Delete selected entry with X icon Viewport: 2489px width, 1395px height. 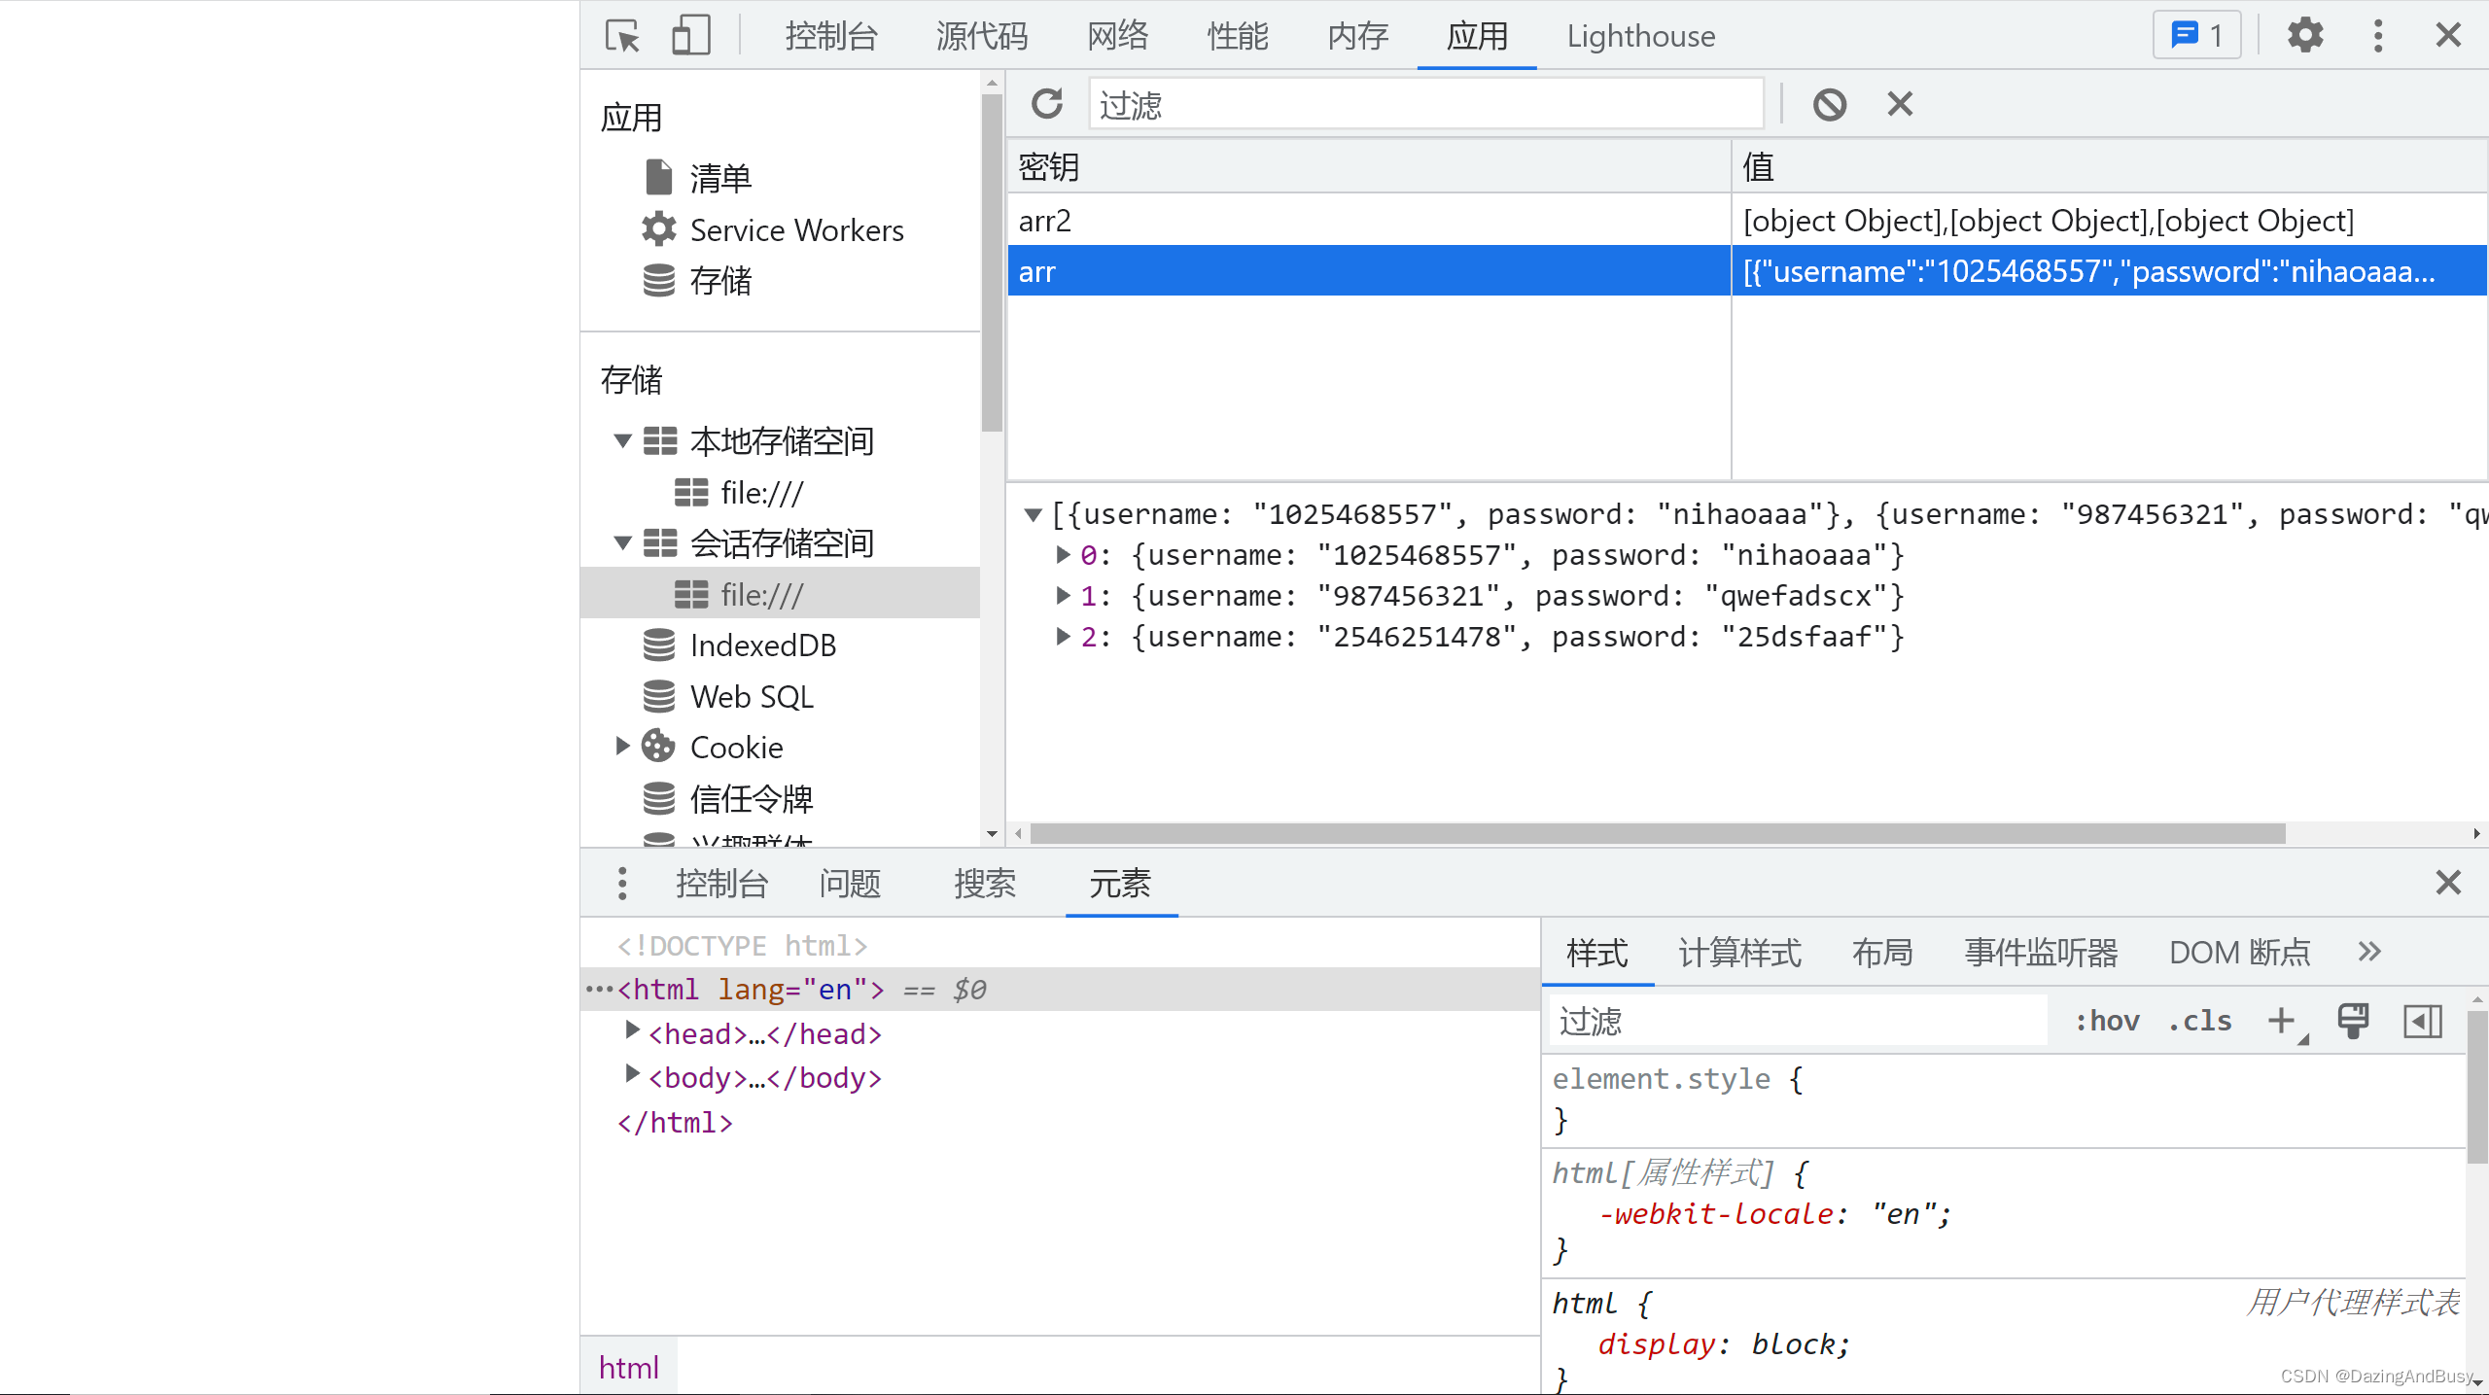coord(1900,104)
